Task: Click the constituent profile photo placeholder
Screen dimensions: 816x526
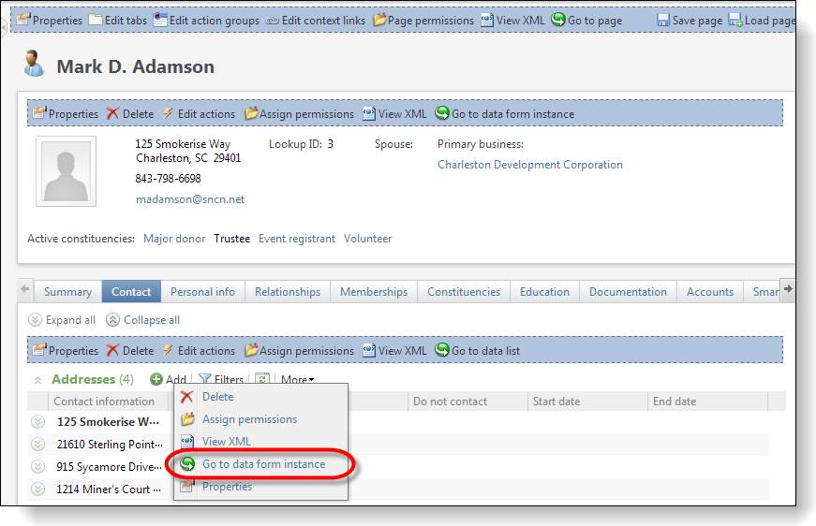Action: pos(66,171)
